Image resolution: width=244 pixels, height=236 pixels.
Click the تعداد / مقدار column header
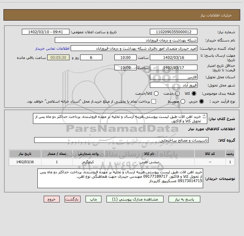[x=57, y=154]
